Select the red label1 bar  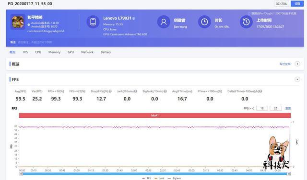tap(155, 115)
